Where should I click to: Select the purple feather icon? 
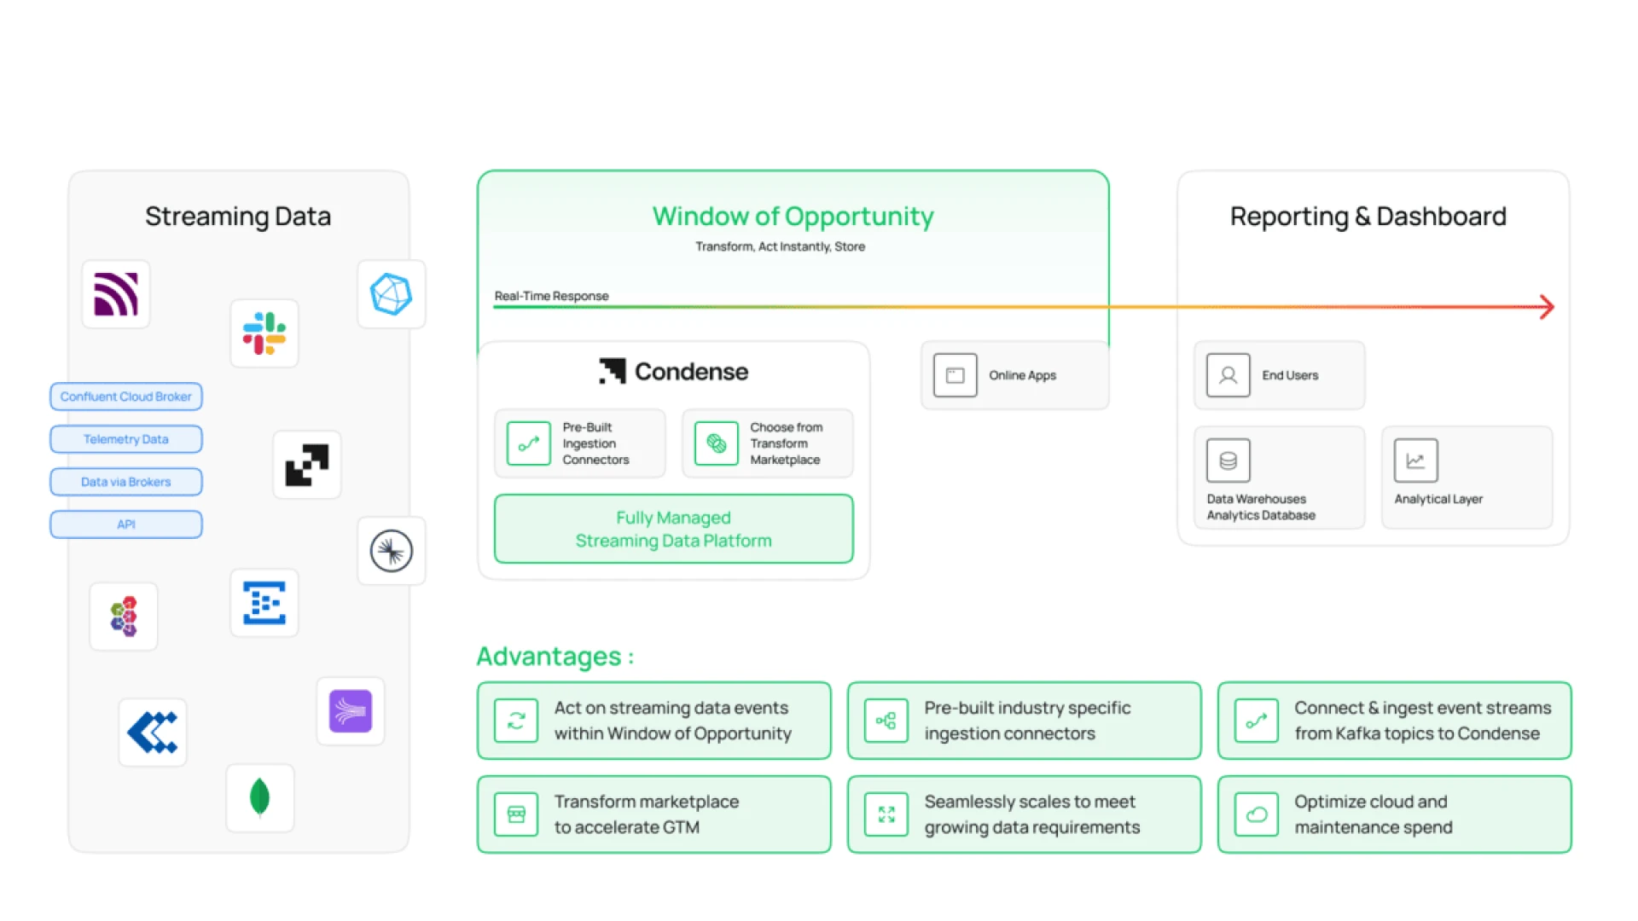350,711
